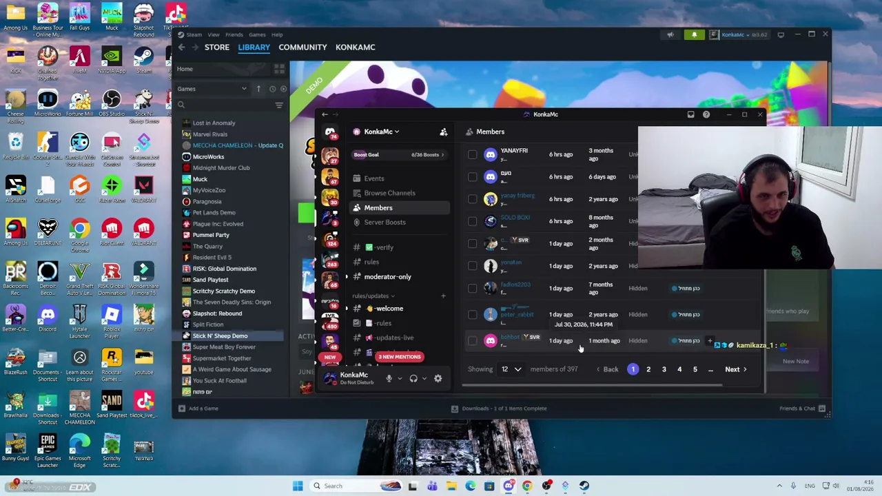Click the Boost Goal progress bar
882x496 pixels.
(x=400, y=154)
